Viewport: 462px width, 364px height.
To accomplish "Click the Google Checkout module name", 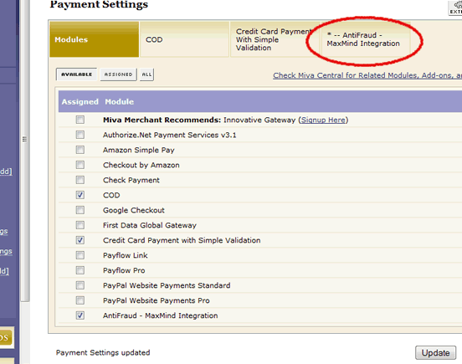I will (133, 210).
